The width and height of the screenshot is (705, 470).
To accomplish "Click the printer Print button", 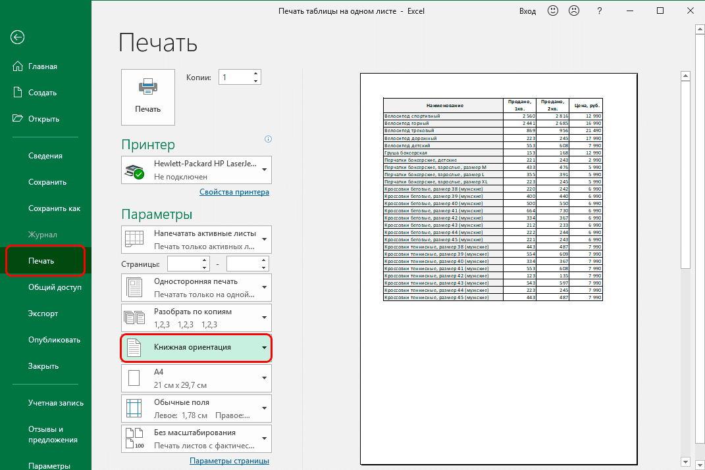I will pyautogui.click(x=148, y=97).
